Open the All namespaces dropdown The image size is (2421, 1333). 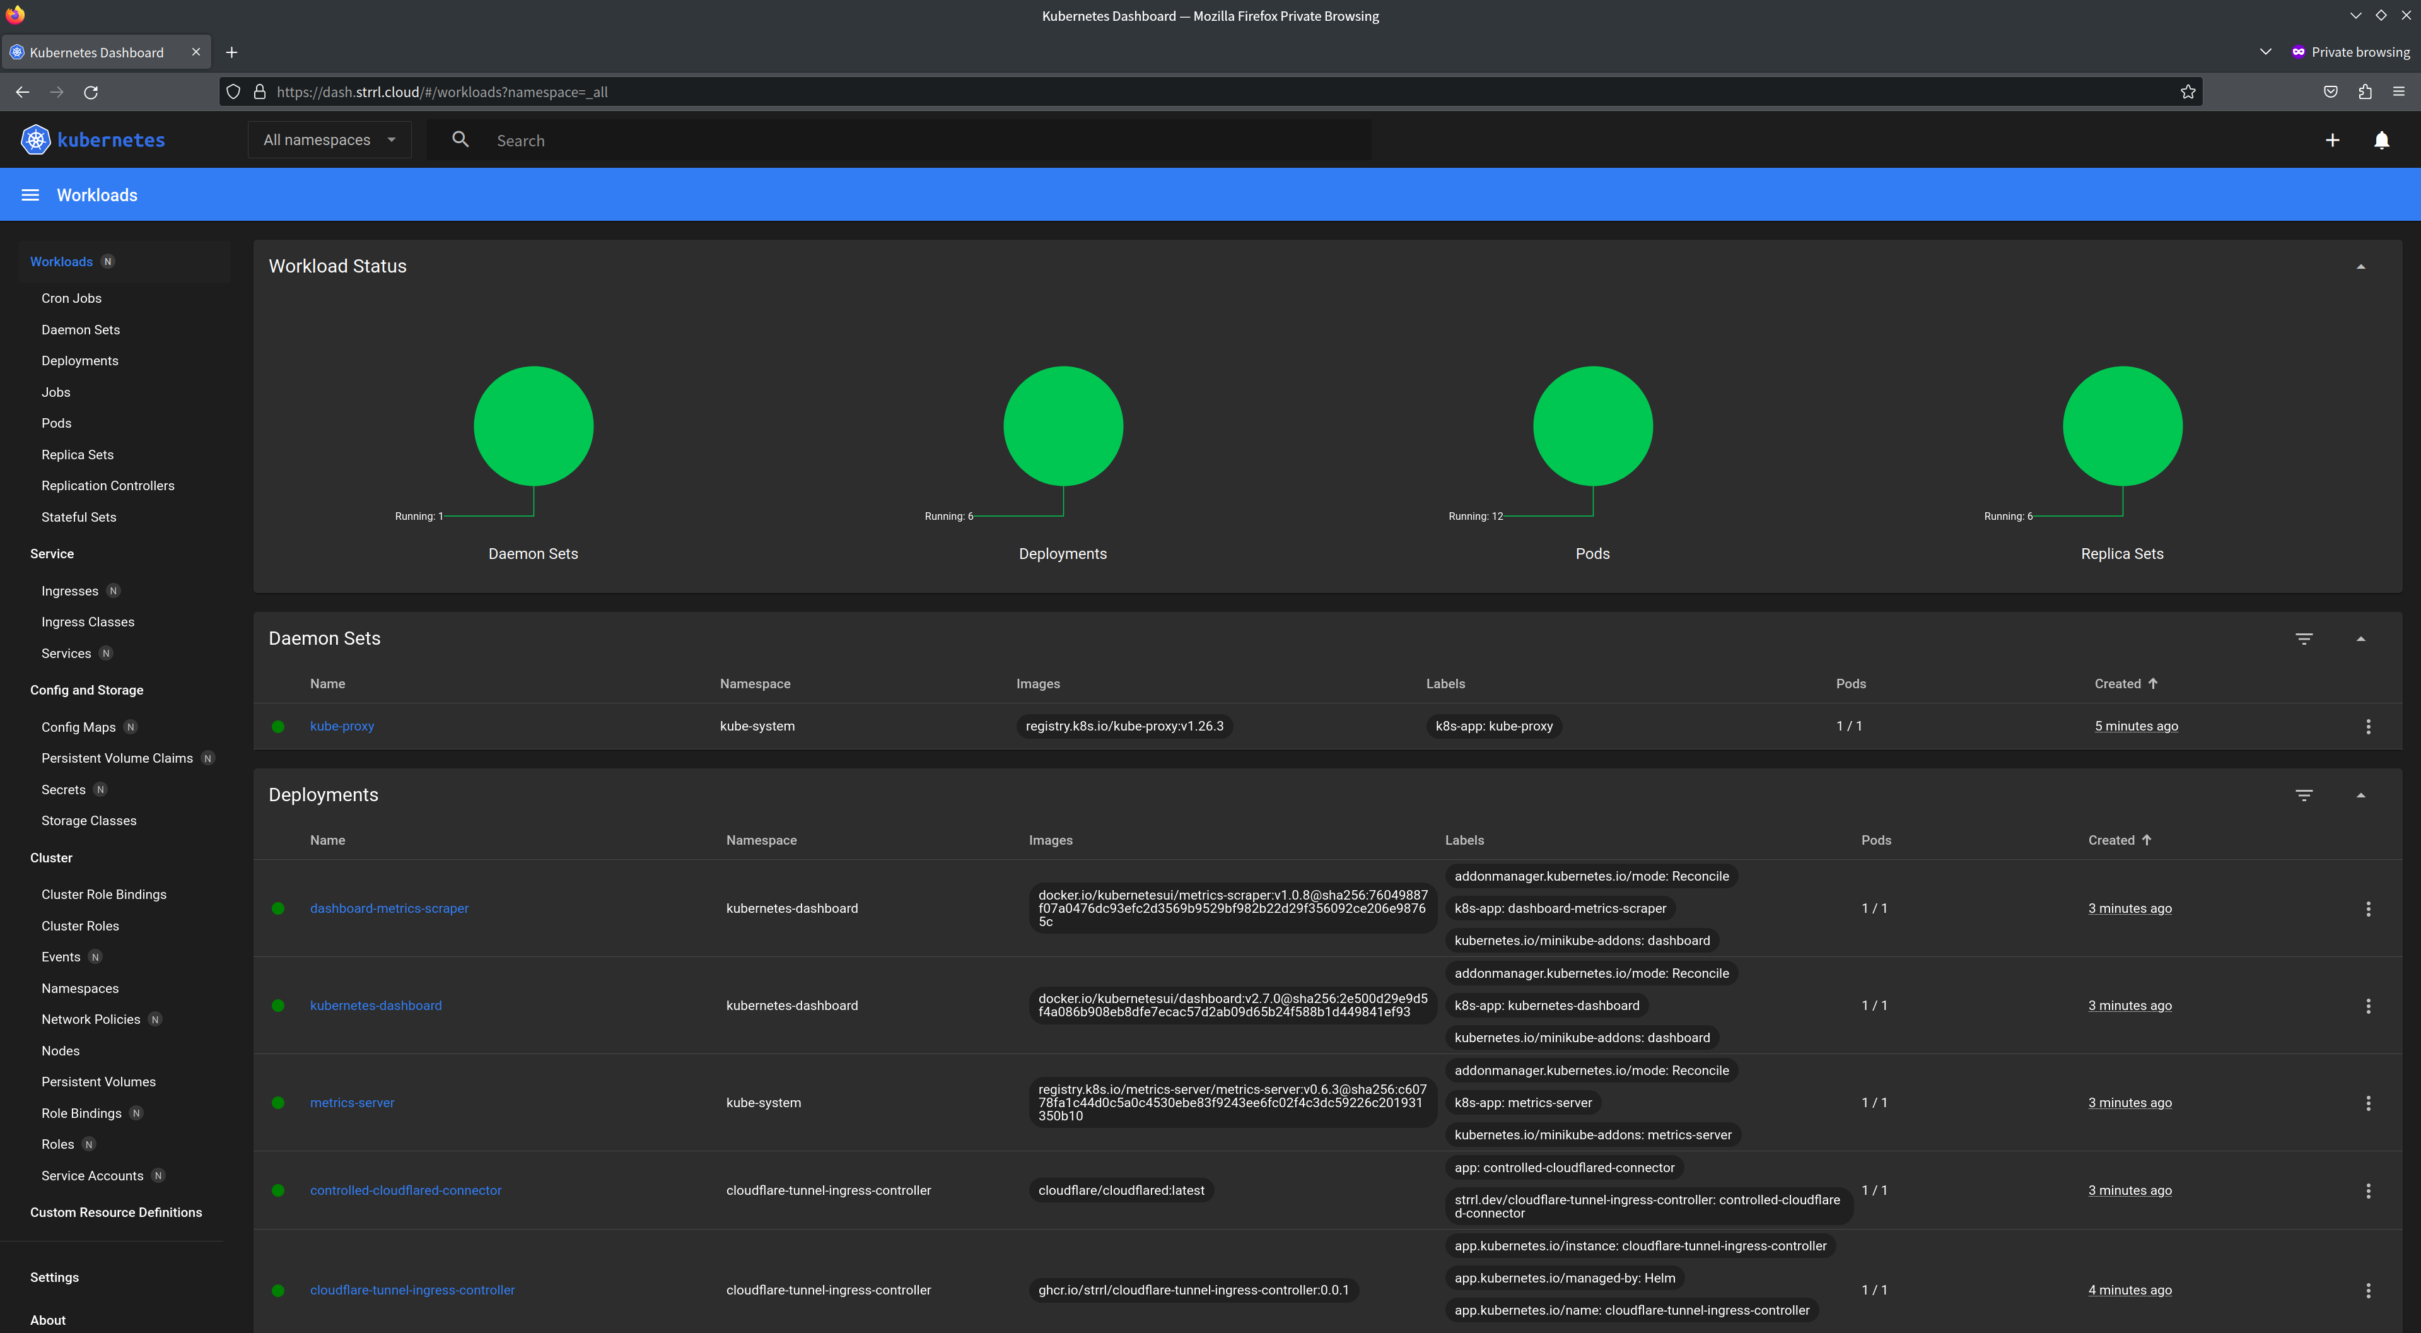[x=329, y=140]
